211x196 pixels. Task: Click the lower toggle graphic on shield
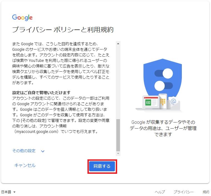pyautogui.click(x=164, y=86)
